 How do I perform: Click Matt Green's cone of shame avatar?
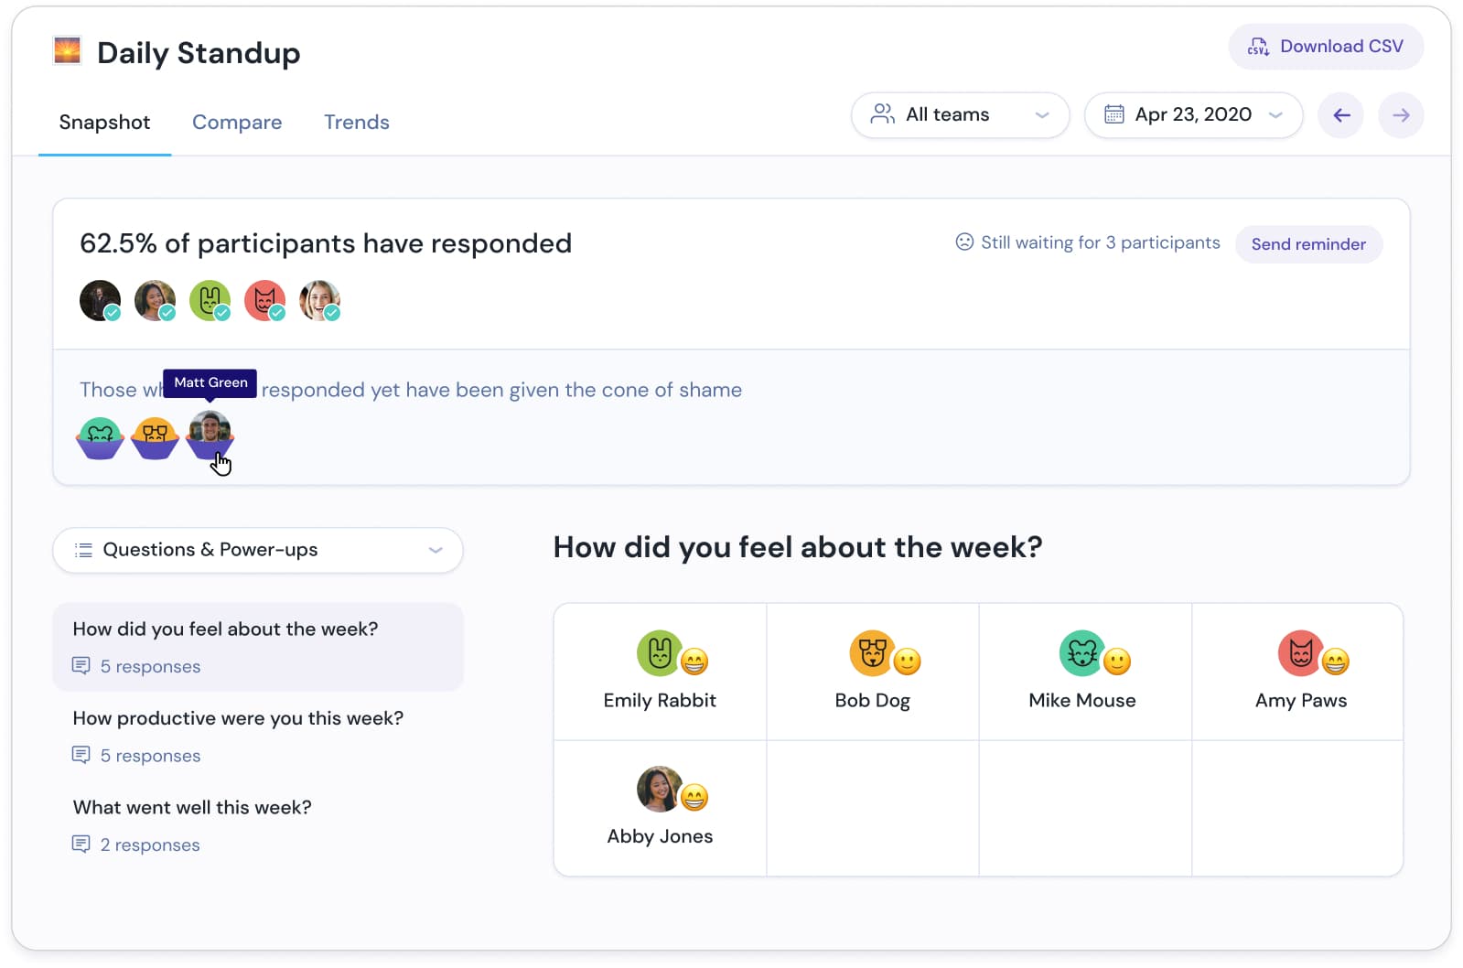210,433
